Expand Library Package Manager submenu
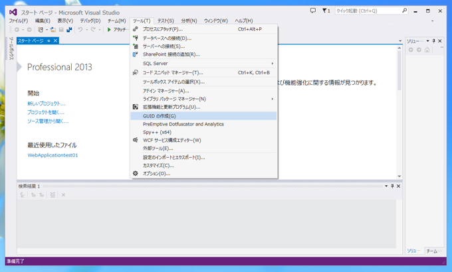 (272, 99)
